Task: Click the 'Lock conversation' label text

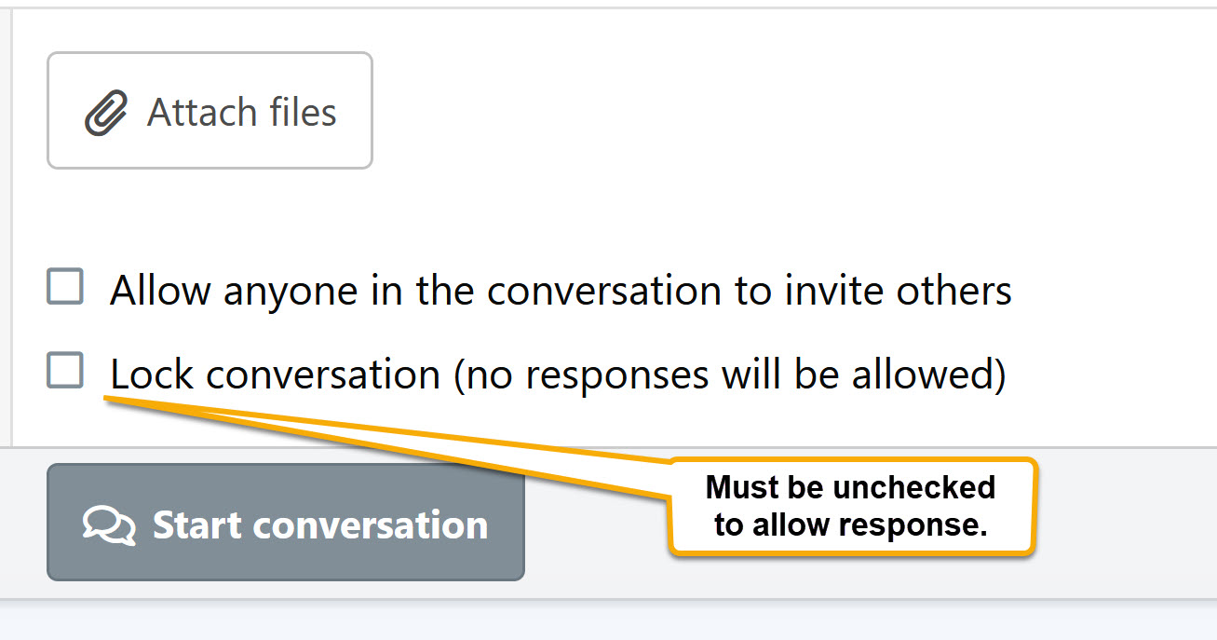Action: (275, 374)
